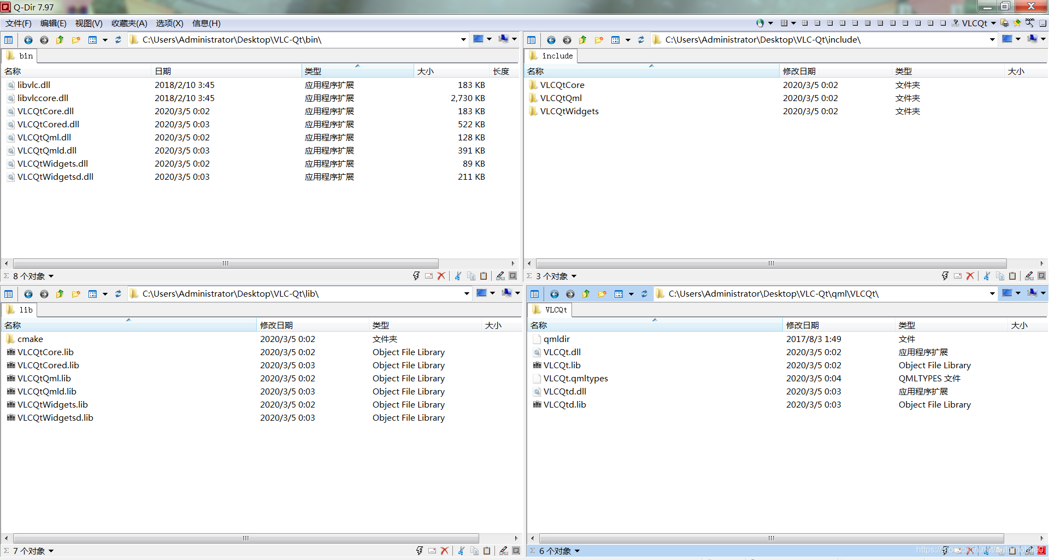This screenshot has width=1049, height=560.
Task: Paste in the lib pane status bar
Action: (x=487, y=551)
